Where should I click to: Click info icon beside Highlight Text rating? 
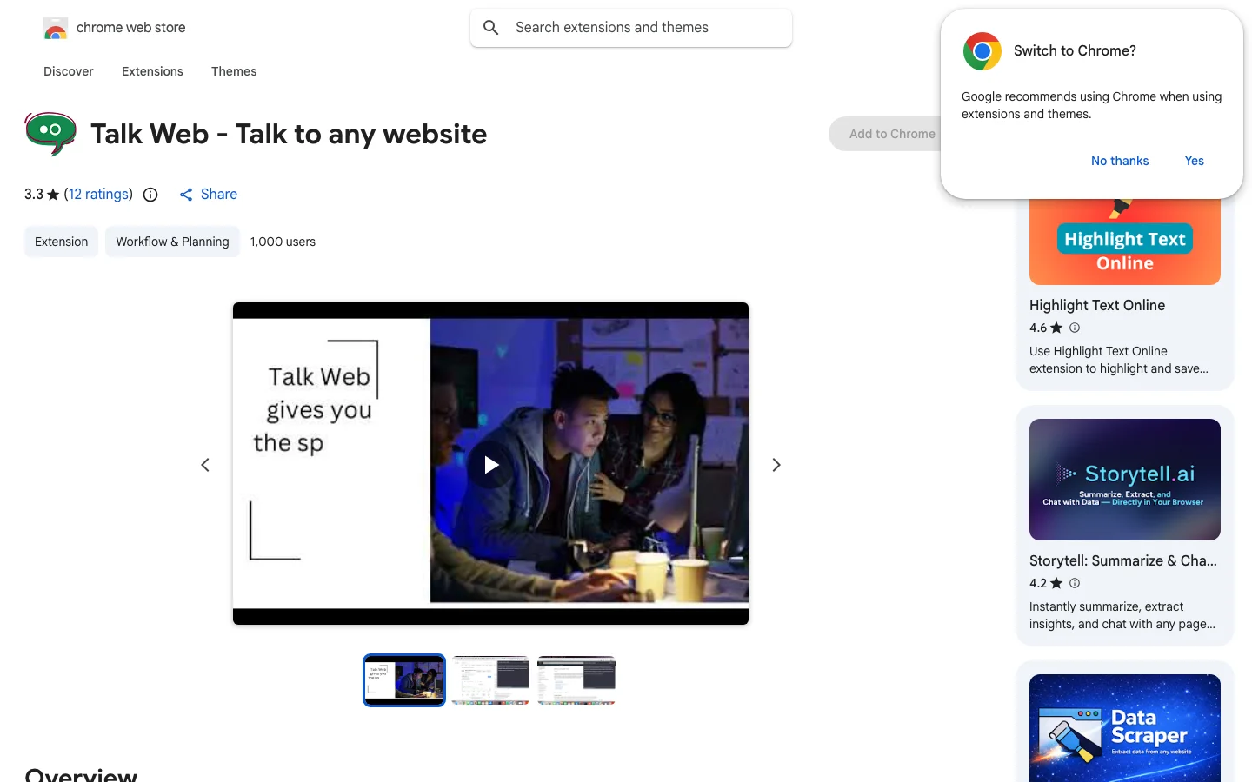(1075, 328)
